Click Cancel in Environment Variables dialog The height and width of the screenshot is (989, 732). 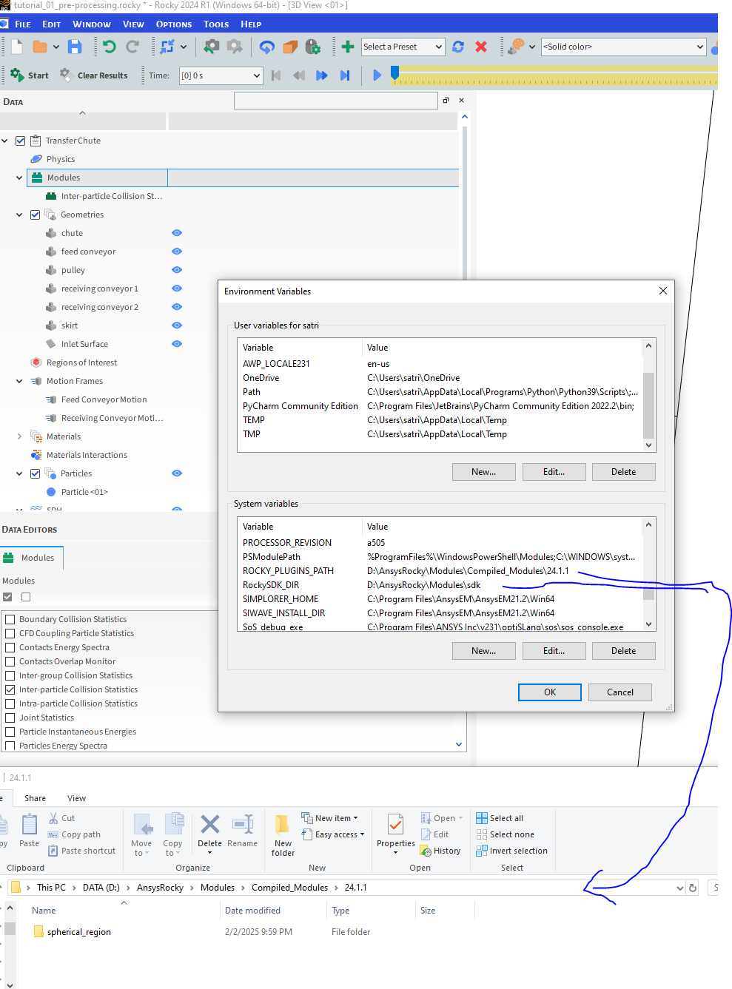point(620,692)
